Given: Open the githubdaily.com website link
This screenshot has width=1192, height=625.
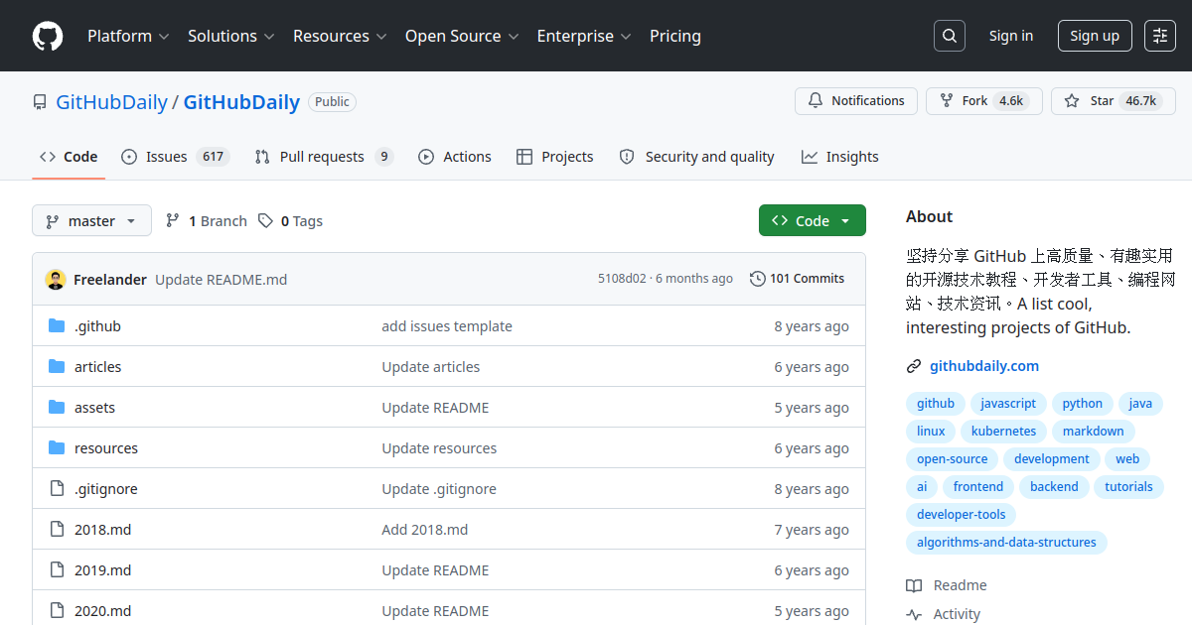Looking at the screenshot, I should tap(984, 366).
